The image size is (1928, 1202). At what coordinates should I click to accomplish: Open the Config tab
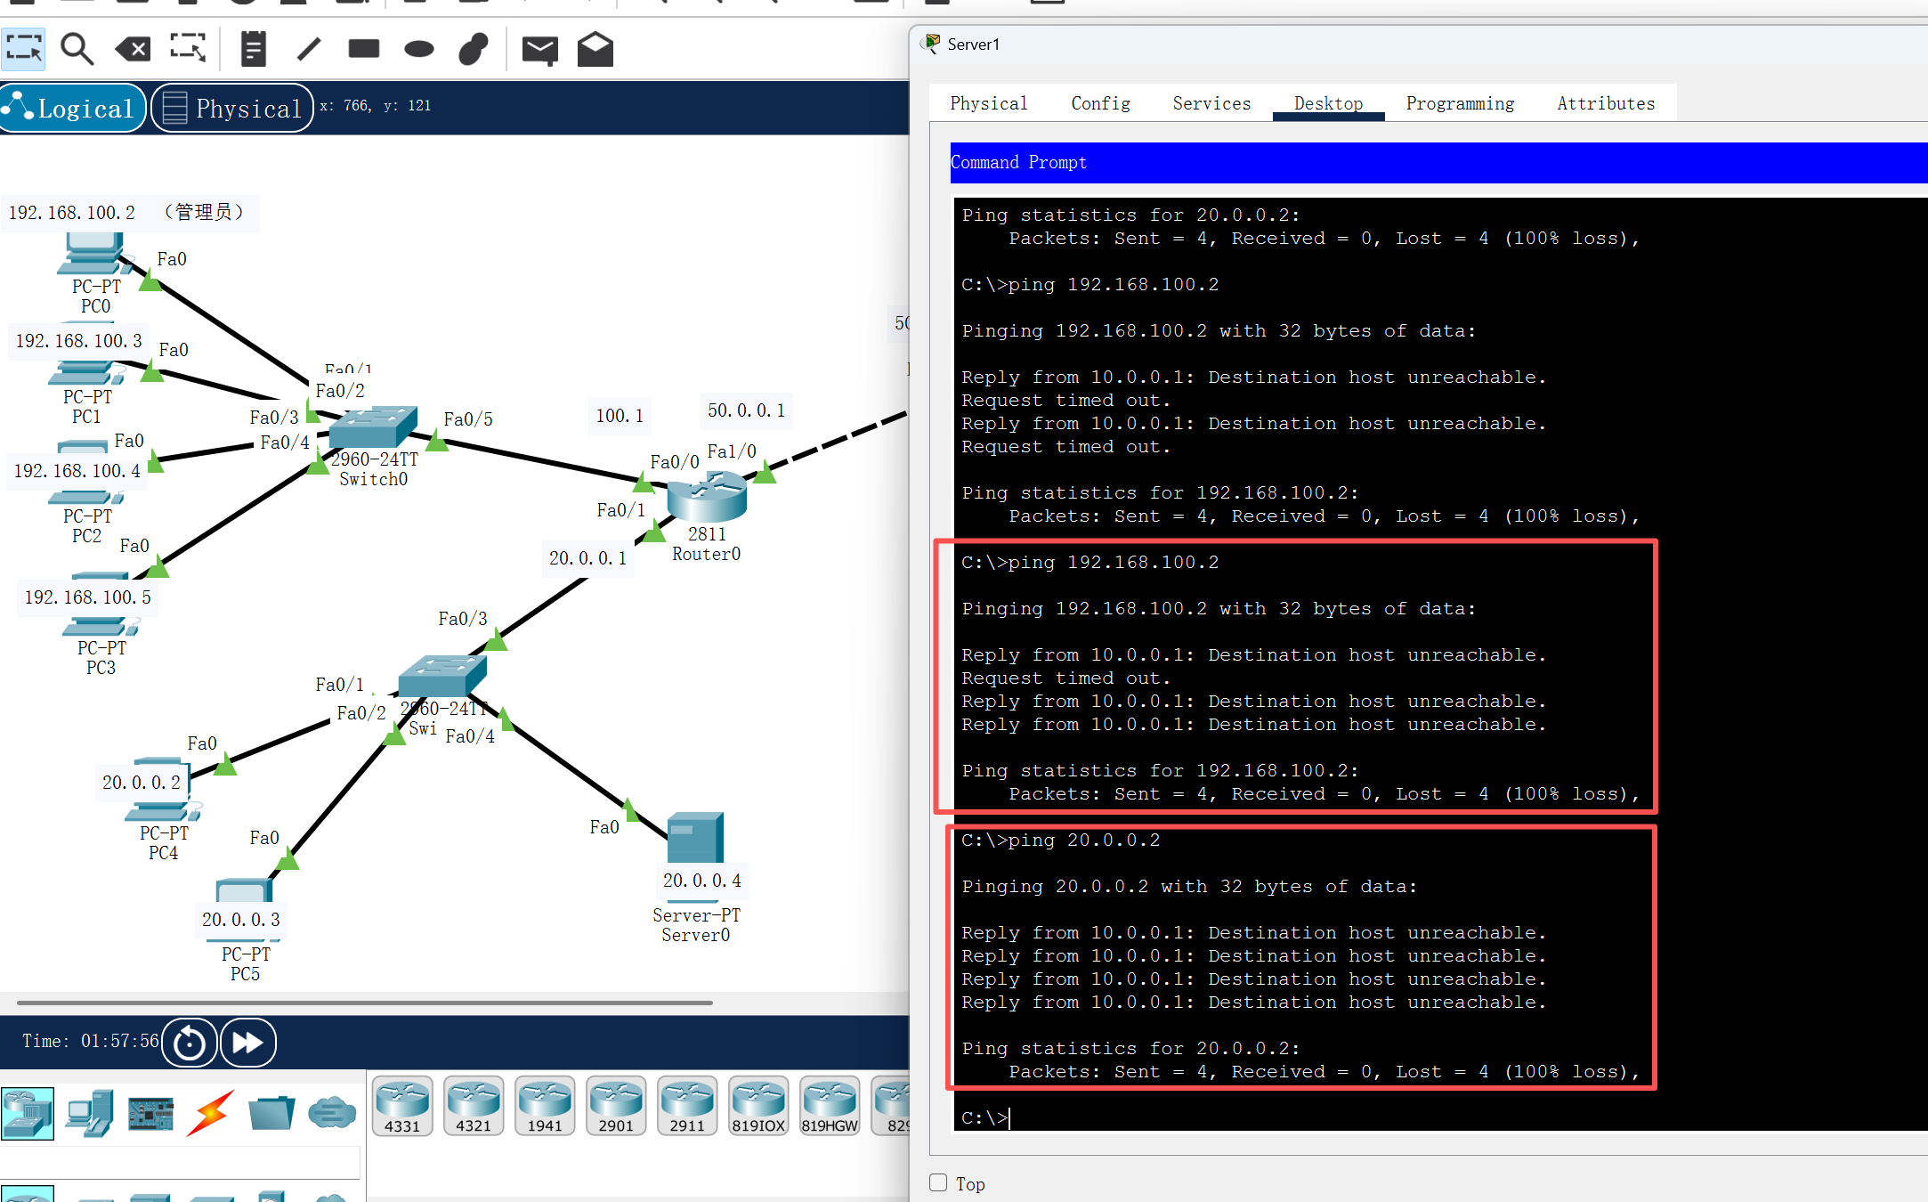pyautogui.click(x=1100, y=103)
